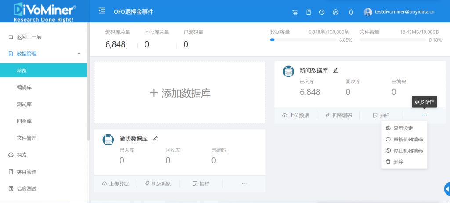The height and width of the screenshot is (203, 450).
Task: Click 机器编码 for 微博数据库
Action: click(x=158, y=184)
